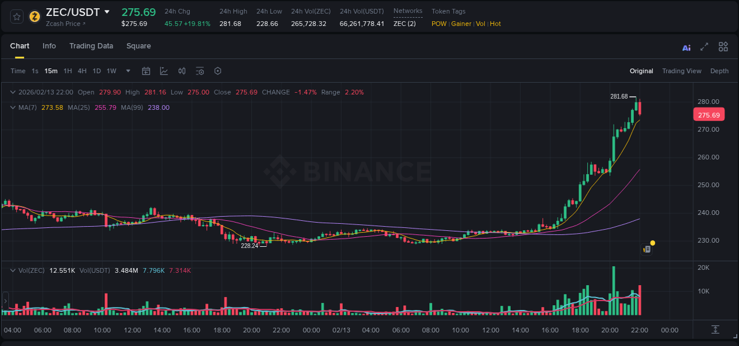The height and width of the screenshot is (346, 739).
Task: Open the candlestick comparison tool icon
Action: 181,71
